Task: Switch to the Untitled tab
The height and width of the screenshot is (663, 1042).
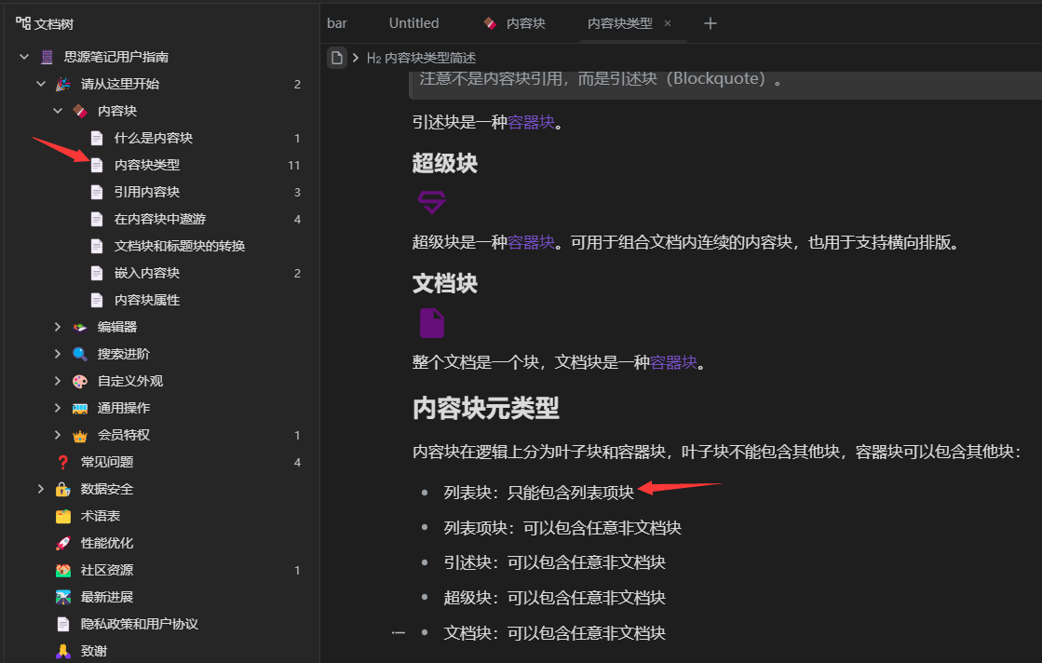Action: 413,23
